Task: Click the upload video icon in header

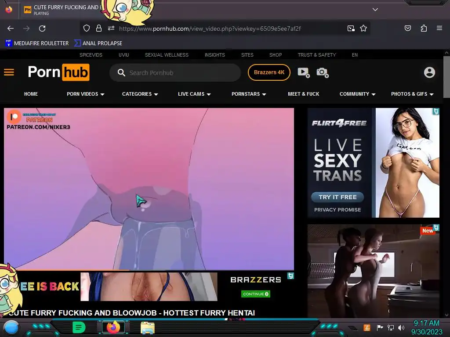Action: tap(304, 72)
